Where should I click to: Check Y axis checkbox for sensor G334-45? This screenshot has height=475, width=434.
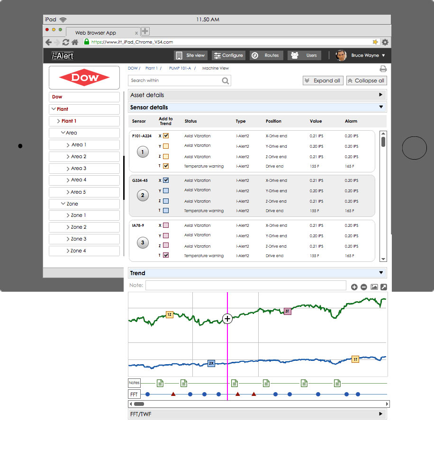click(x=166, y=190)
